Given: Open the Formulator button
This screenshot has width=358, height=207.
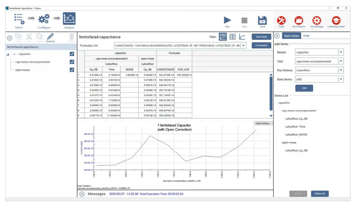Looking at the screenshot, I should (x=261, y=45).
